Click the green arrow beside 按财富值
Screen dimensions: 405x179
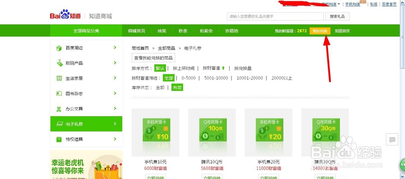223,68
